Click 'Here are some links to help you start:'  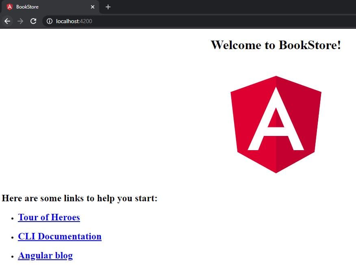pos(80,198)
